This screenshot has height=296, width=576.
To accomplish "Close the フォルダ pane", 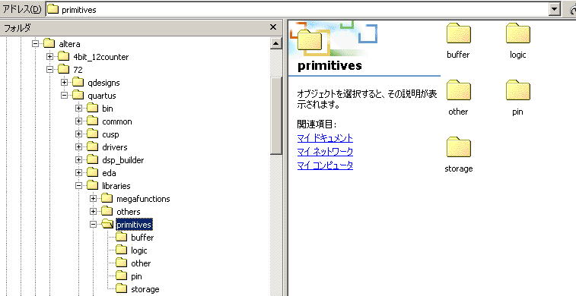I will 273,27.
